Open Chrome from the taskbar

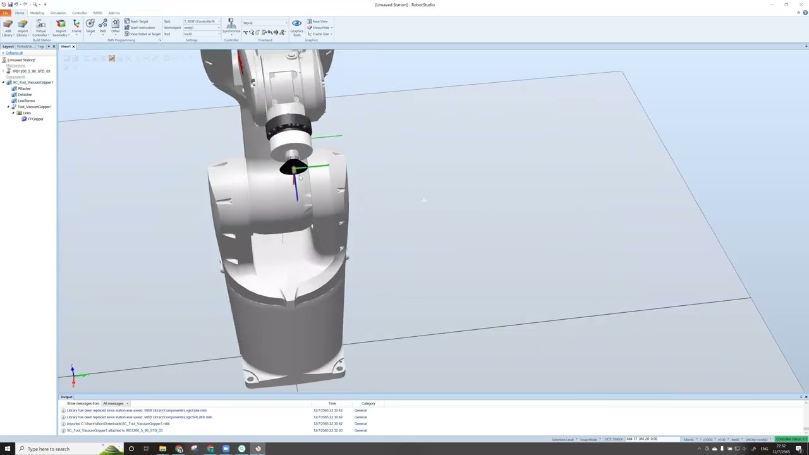(179, 449)
